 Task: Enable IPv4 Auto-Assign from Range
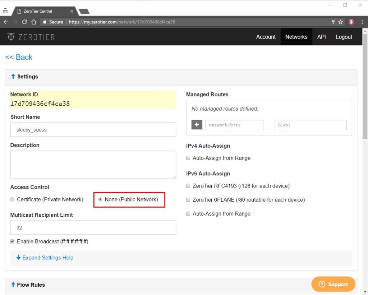[x=188, y=158]
